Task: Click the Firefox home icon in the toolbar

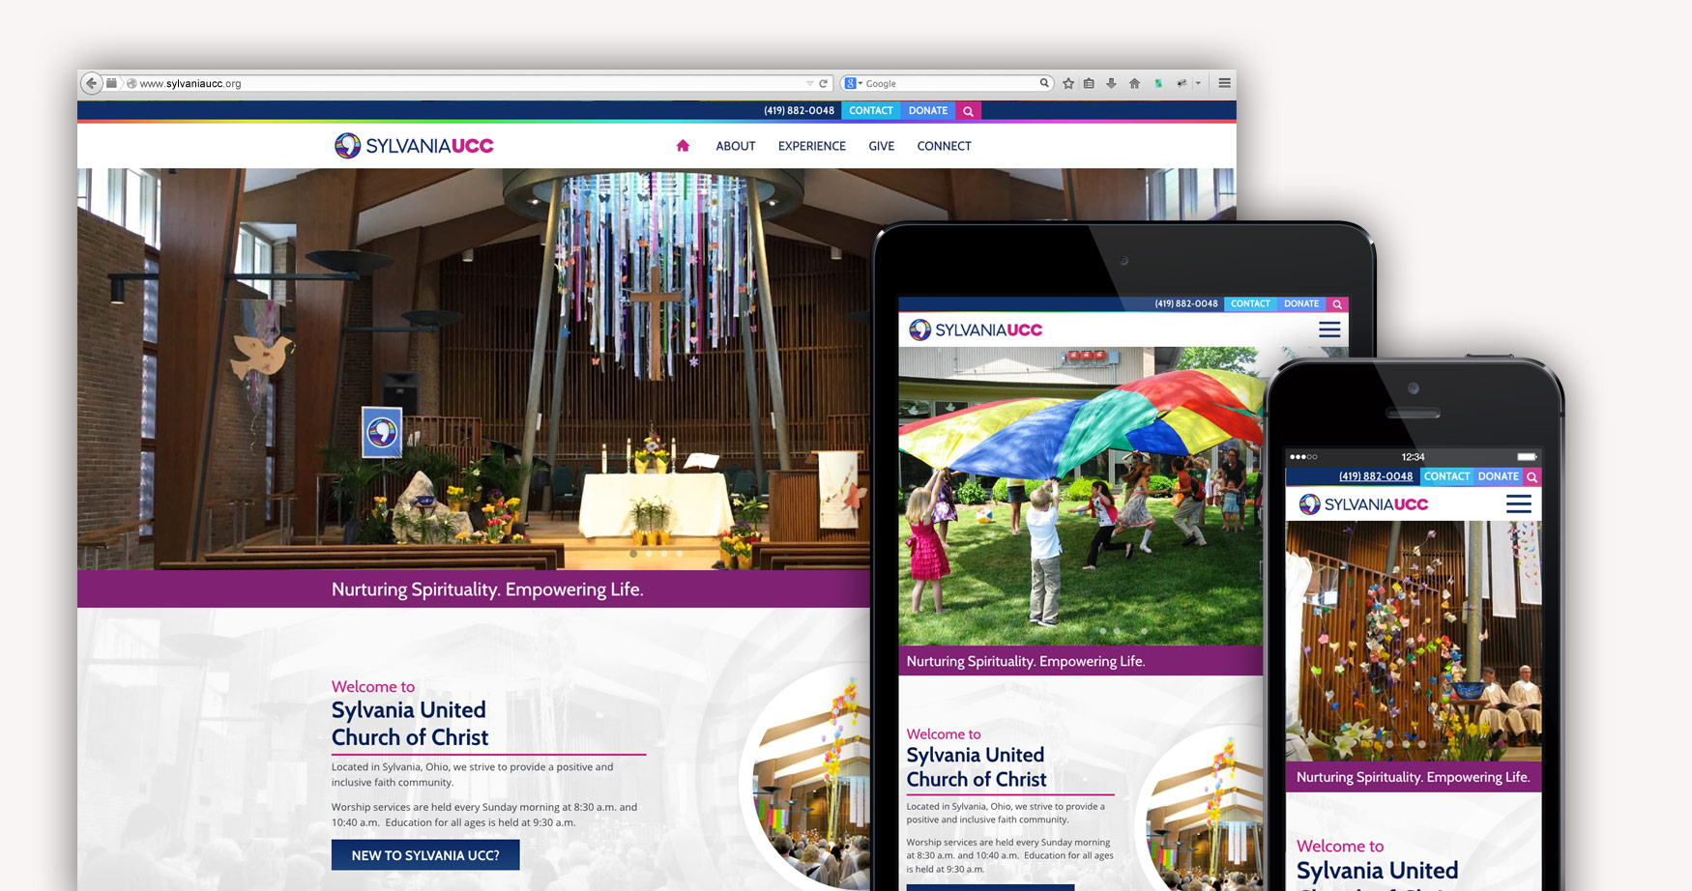Action: tap(1134, 83)
